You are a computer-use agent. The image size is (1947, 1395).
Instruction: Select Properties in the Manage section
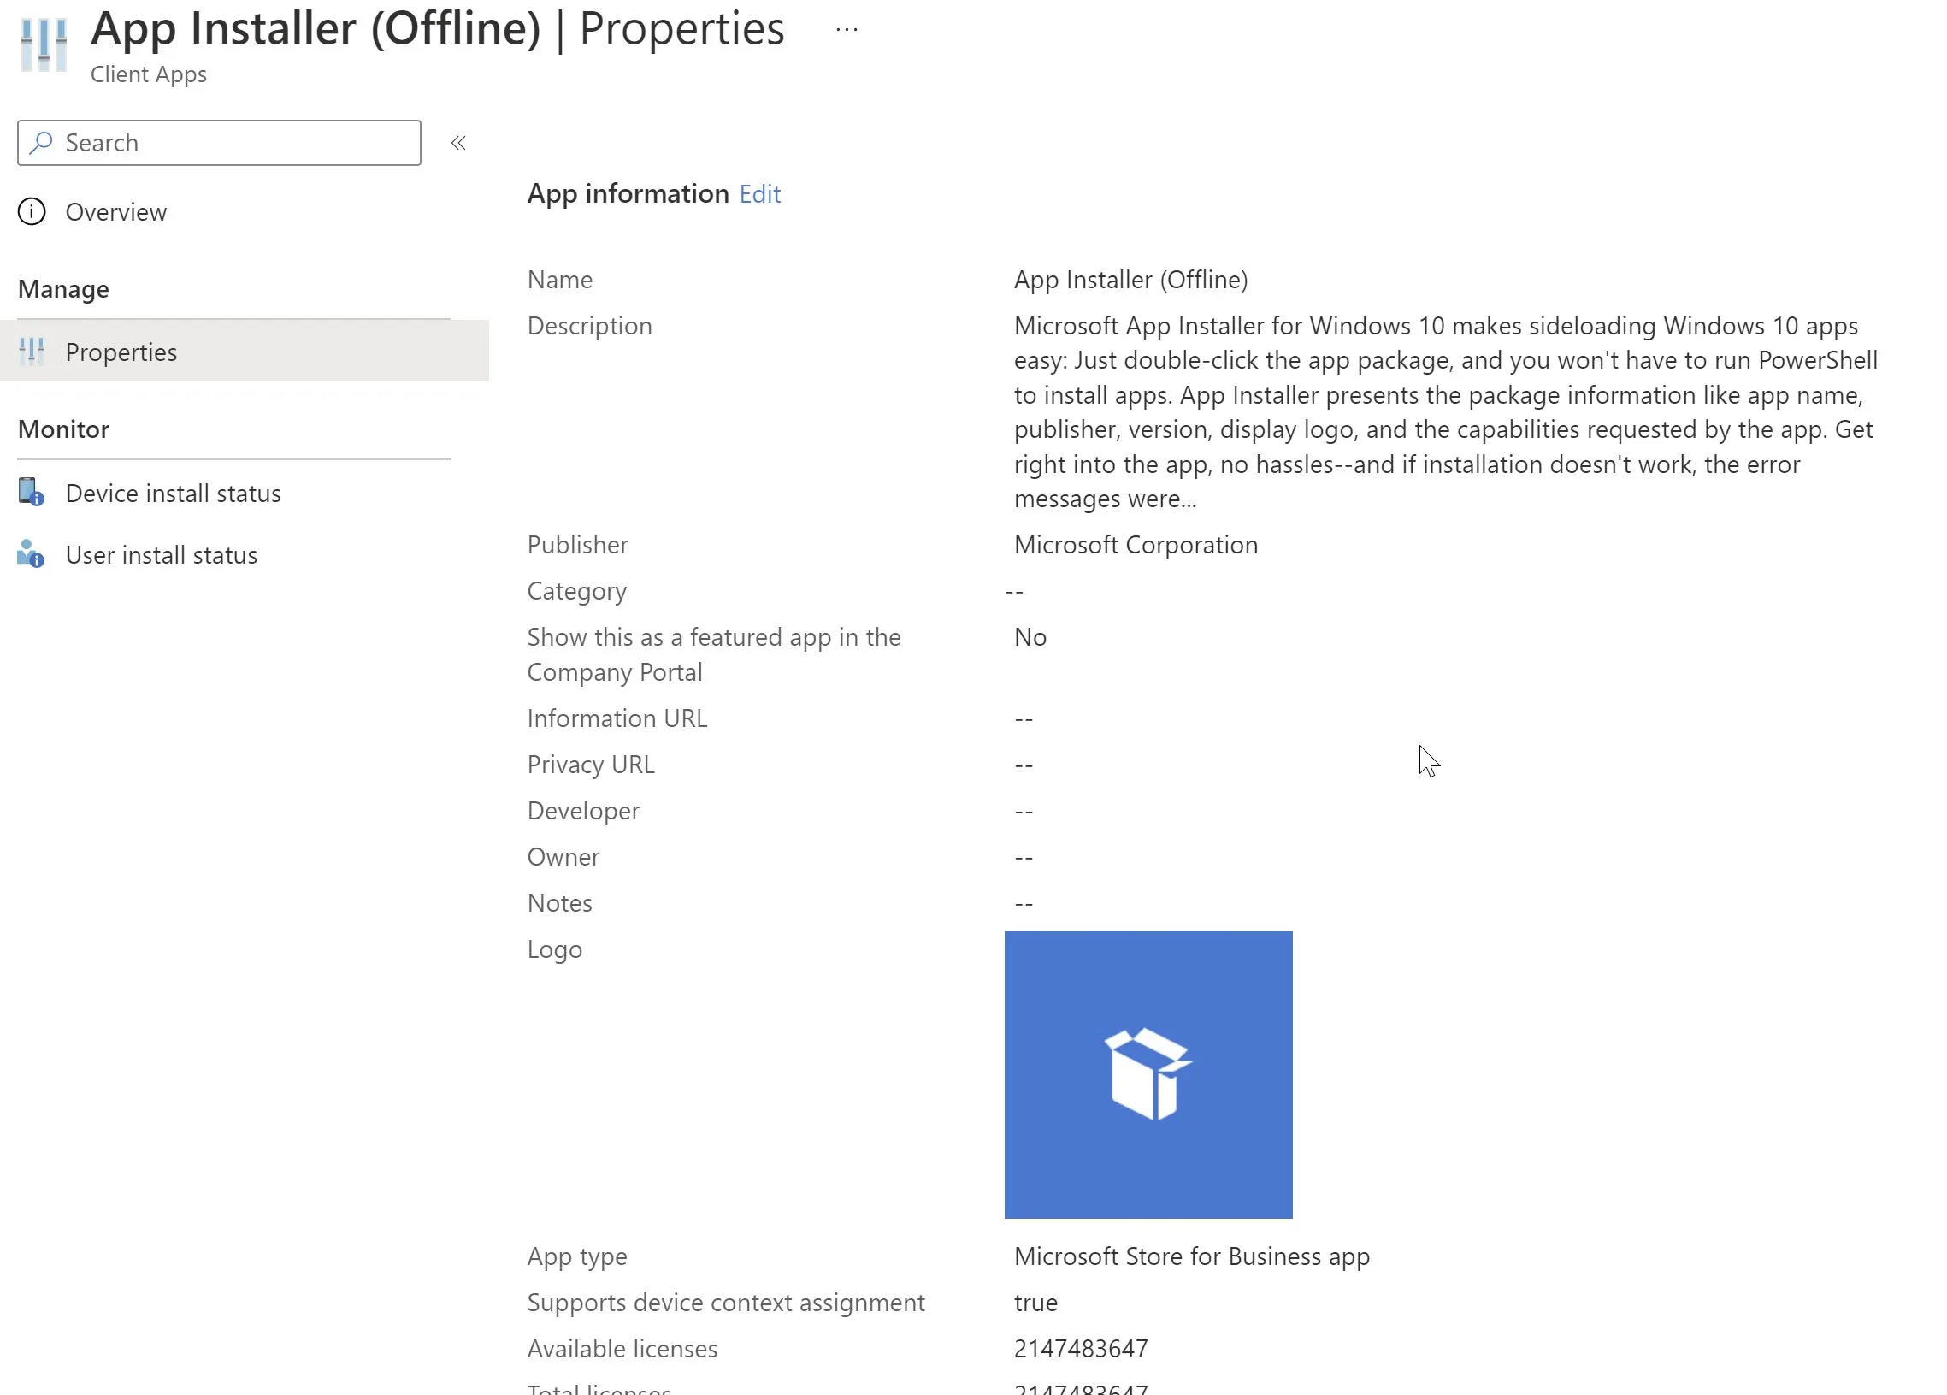coord(245,352)
